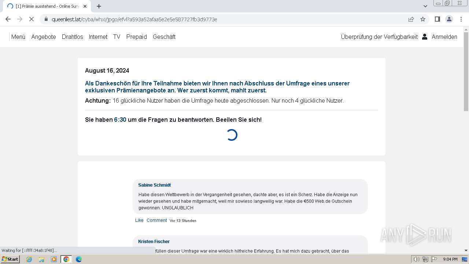Click the volume speaker tray icon
The height and width of the screenshot is (264, 469).
click(416, 259)
